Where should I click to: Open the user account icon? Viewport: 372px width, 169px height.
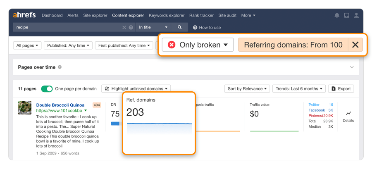coord(356,15)
